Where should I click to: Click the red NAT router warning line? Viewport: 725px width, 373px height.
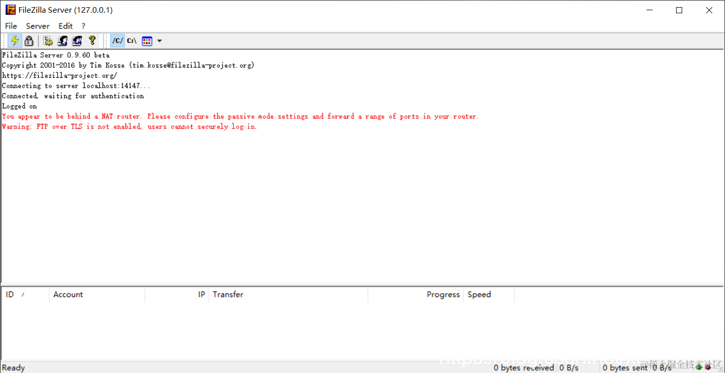[x=241, y=116]
